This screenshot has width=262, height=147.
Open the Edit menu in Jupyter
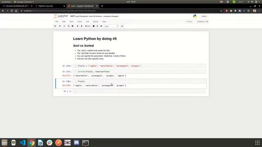pyautogui.click(x=64, y=22)
